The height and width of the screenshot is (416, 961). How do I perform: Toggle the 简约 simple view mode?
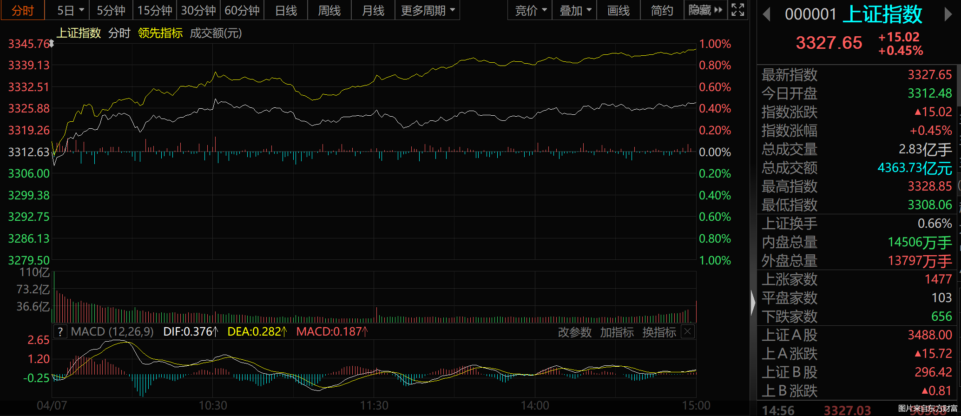(x=662, y=10)
